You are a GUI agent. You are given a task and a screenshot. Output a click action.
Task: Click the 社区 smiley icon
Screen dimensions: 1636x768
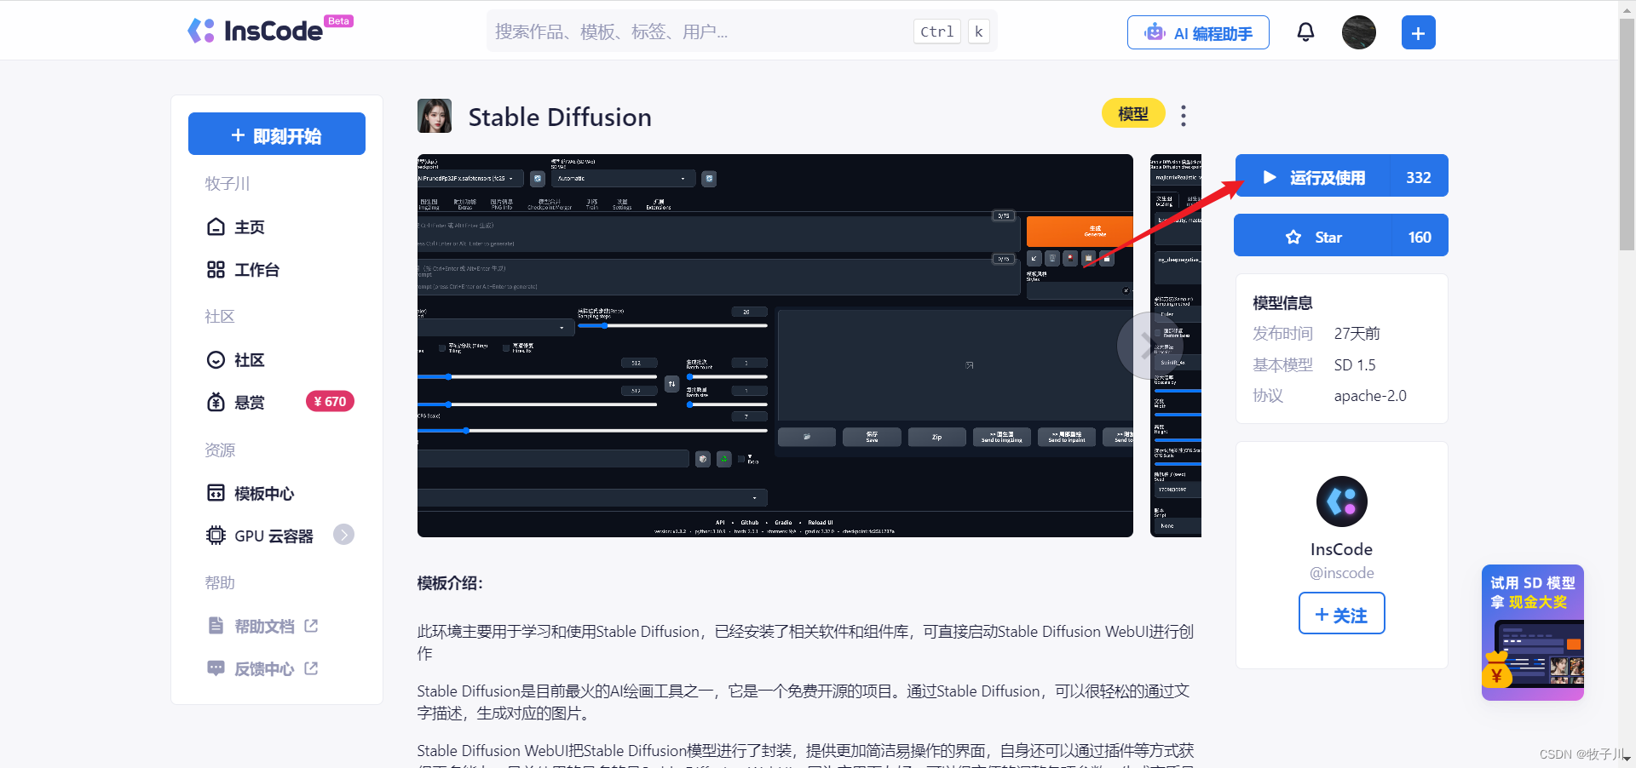(x=216, y=359)
